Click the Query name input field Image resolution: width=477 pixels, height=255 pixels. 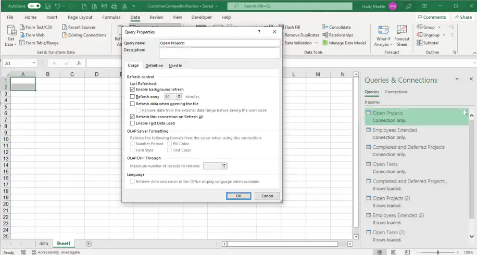[219, 43]
